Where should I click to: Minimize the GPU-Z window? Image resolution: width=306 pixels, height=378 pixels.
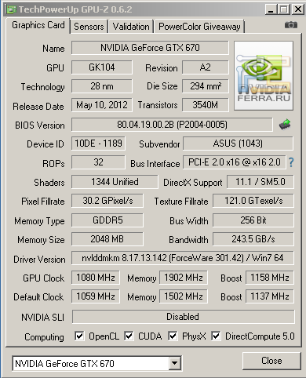[271, 9]
